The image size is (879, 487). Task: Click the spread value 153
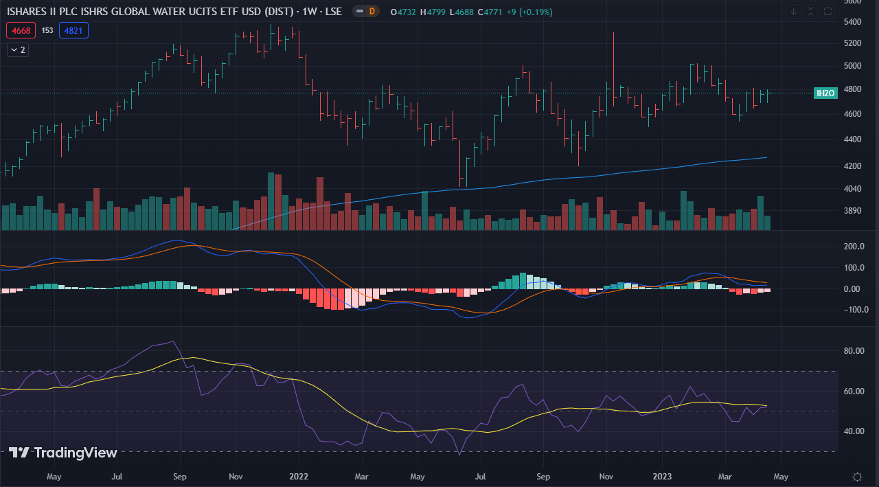47,30
